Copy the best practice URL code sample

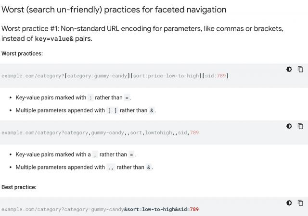point(300,203)
